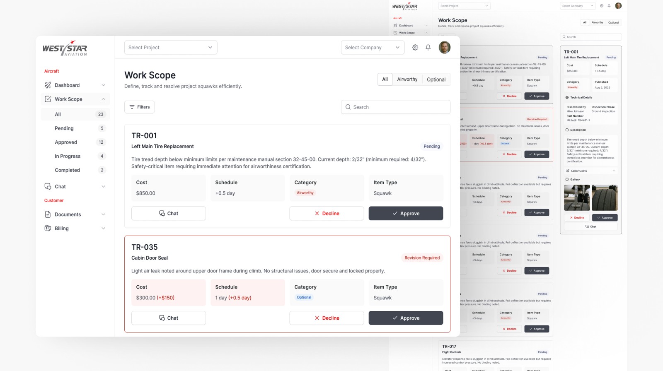Expand Billing chevron in front sidebar
663x371 pixels.
[x=103, y=228]
